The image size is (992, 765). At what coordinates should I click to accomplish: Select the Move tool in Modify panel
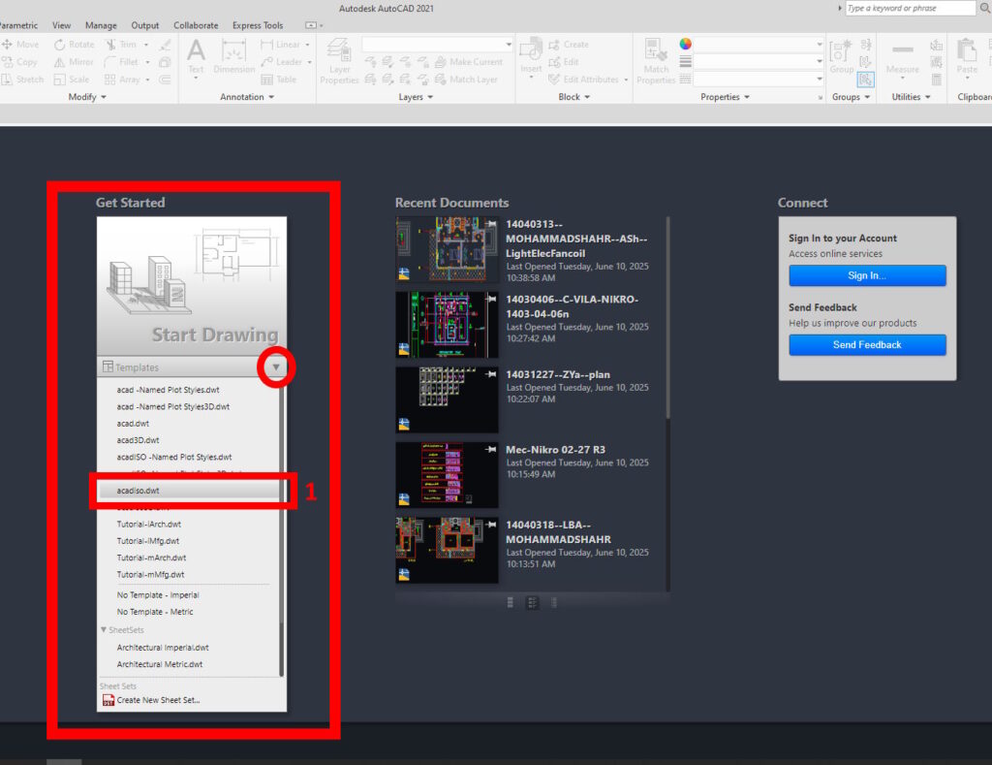coord(21,45)
